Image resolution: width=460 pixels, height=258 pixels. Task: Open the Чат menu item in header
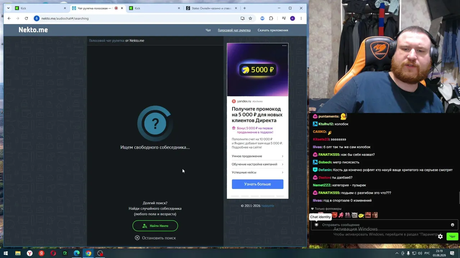[208, 30]
